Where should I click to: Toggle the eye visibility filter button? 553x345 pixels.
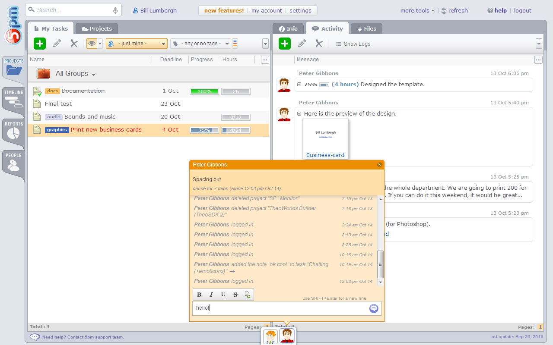pyautogui.click(x=92, y=44)
